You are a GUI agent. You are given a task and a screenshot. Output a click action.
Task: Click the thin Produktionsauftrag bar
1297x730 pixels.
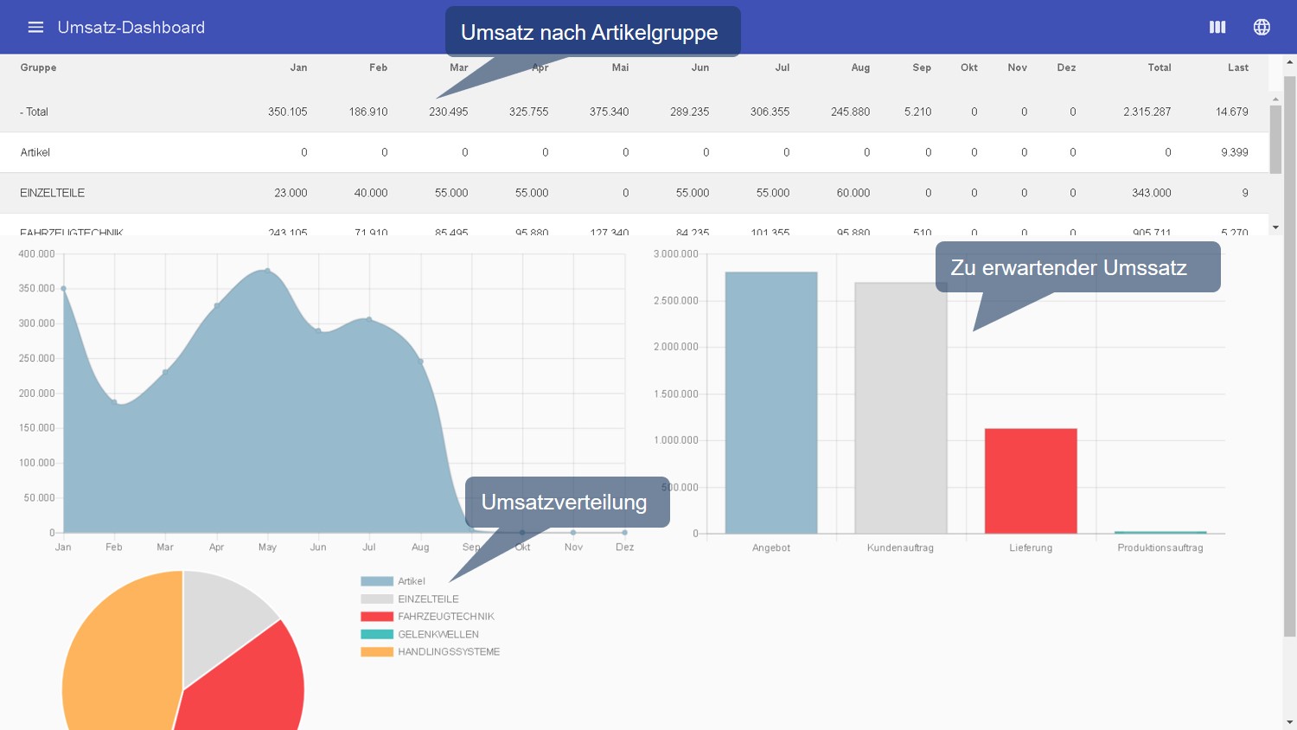pyautogui.click(x=1160, y=532)
